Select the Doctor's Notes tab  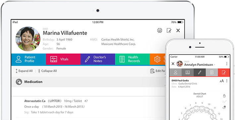[98, 59]
